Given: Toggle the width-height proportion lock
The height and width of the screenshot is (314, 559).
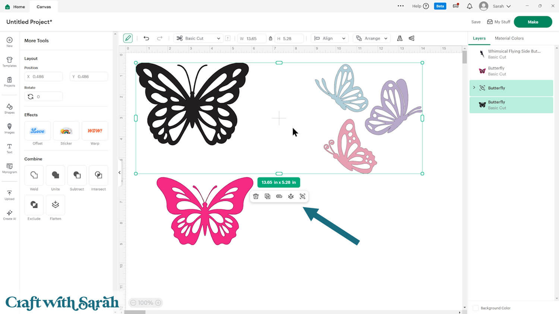Looking at the screenshot, I should [x=271, y=38].
